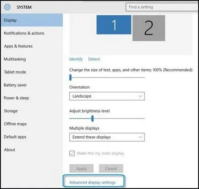Open the Display settings page
This screenshot has width=199, height=189.
[x=32, y=20]
